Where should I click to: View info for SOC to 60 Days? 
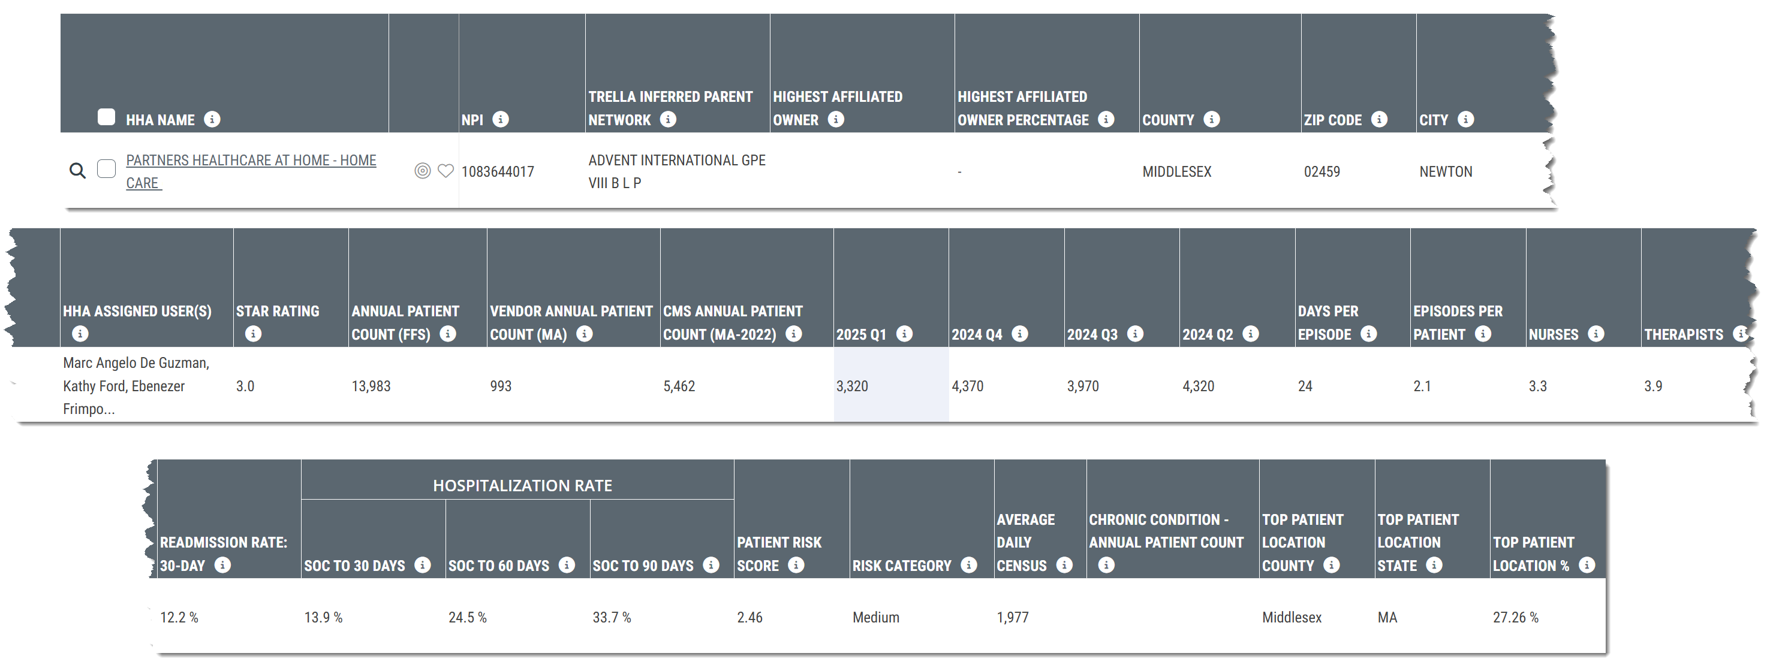(567, 565)
